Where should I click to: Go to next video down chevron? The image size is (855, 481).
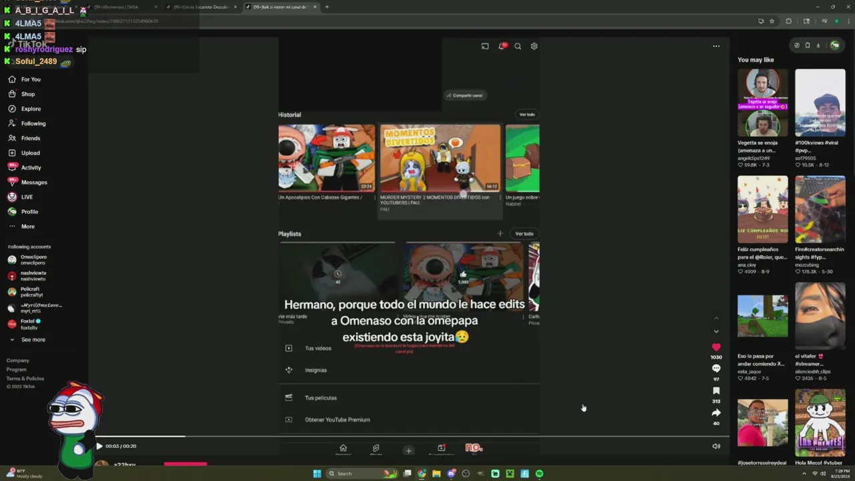716,331
